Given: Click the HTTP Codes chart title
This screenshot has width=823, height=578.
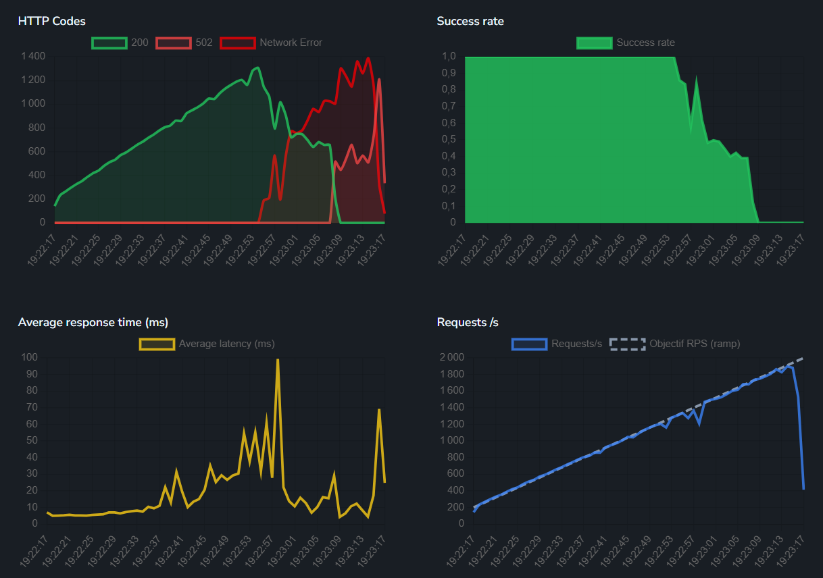Looking at the screenshot, I should pyautogui.click(x=52, y=21).
